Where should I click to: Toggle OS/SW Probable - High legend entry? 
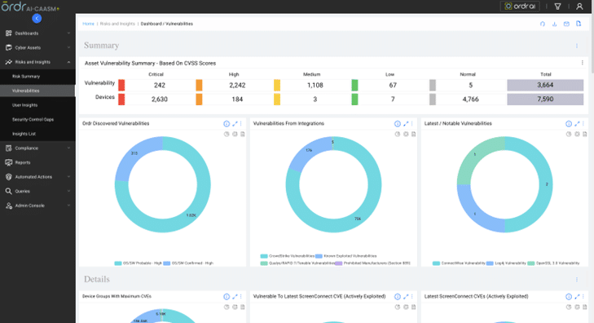138,263
